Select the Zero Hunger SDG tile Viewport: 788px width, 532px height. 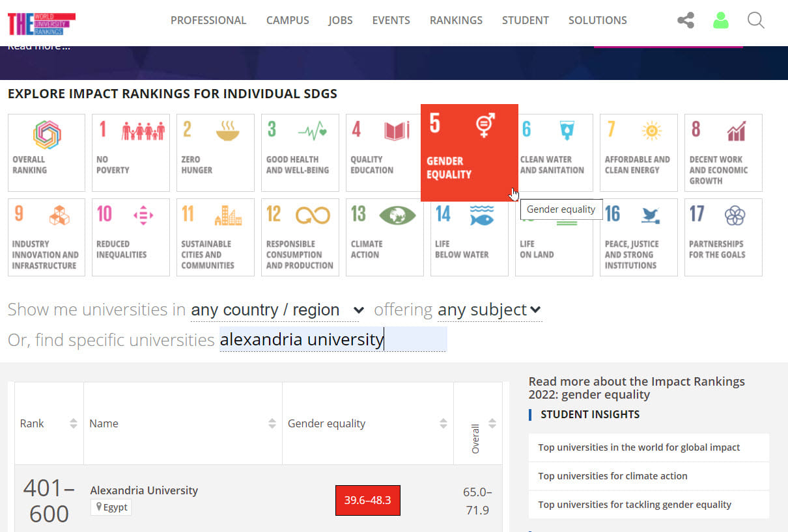click(216, 153)
